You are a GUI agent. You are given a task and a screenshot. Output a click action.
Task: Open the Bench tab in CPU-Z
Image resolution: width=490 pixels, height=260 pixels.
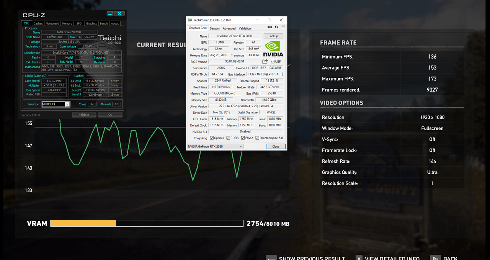click(x=104, y=23)
